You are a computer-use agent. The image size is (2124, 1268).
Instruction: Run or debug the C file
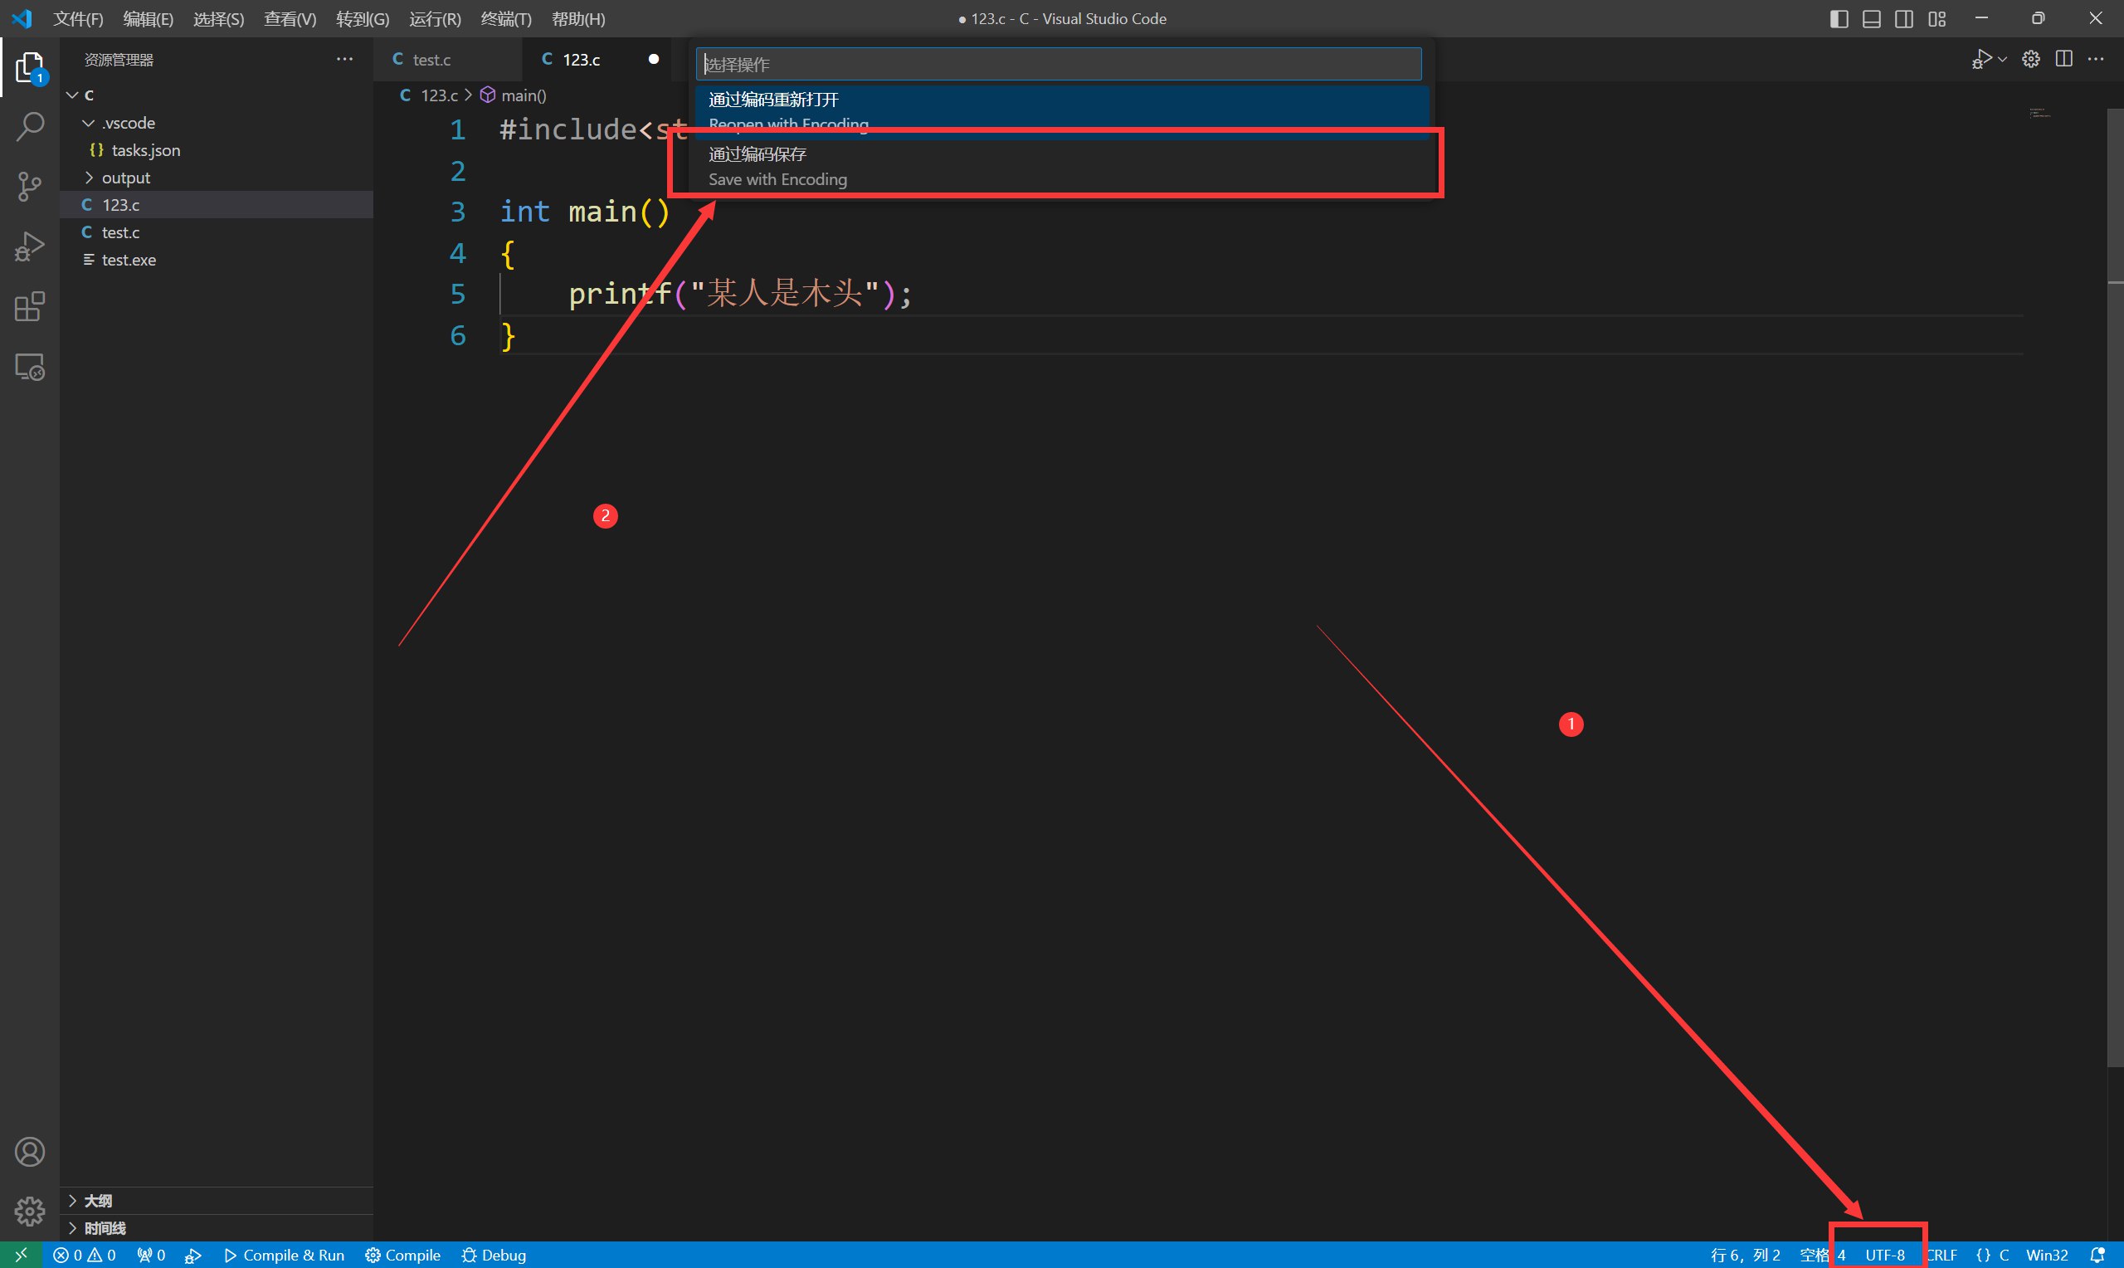coord(1982,59)
